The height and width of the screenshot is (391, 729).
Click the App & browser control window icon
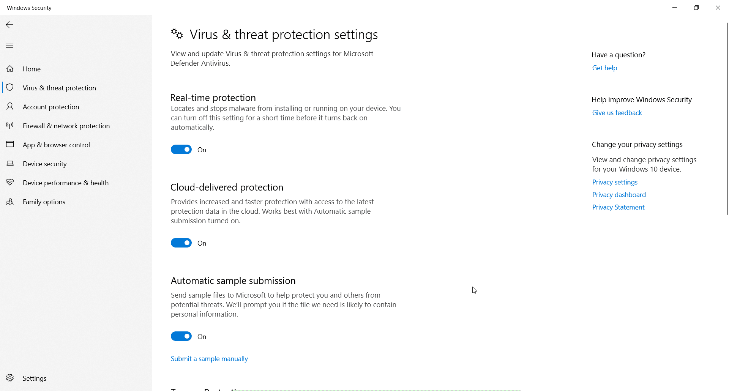pos(10,144)
